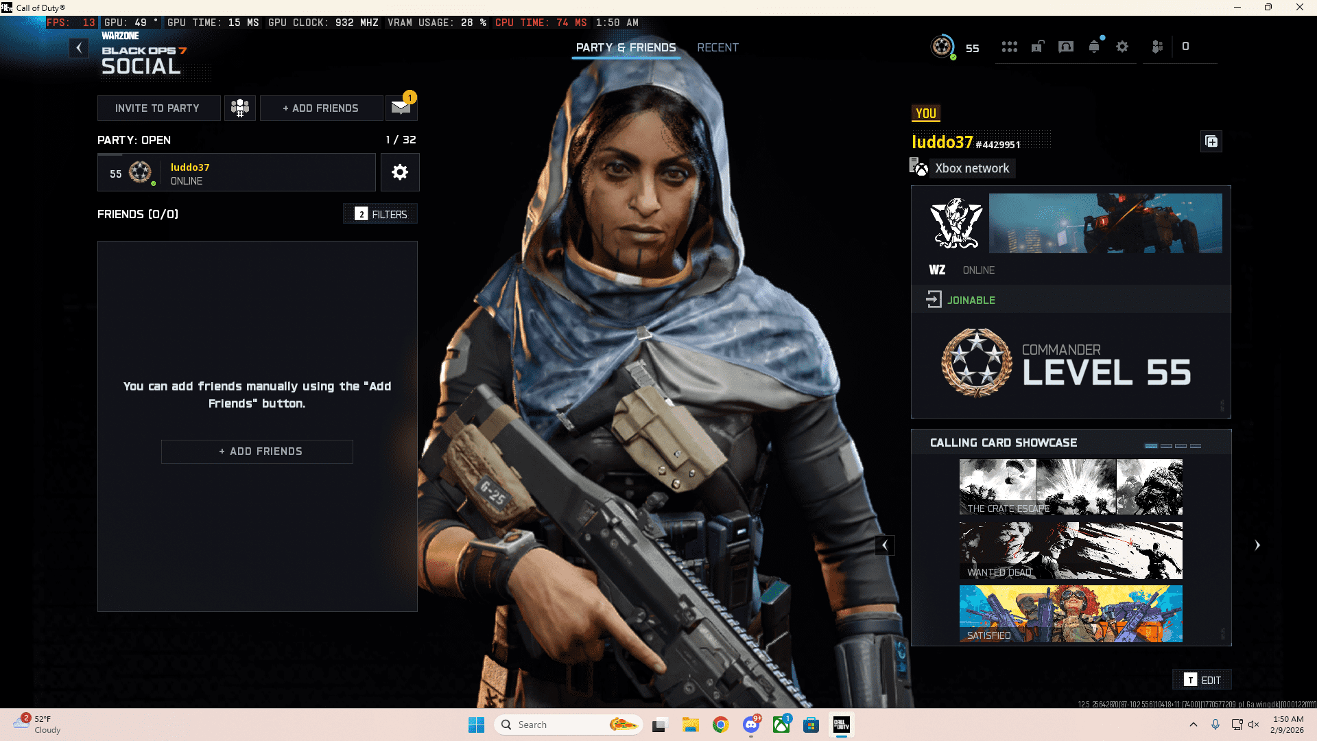
Task: Open Task View on the taskbar
Action: tap(660, 725)
